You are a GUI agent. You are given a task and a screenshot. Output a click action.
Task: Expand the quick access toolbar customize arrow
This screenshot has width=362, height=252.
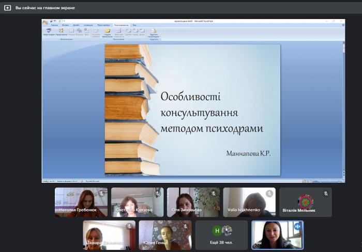(x=64, y=21)
